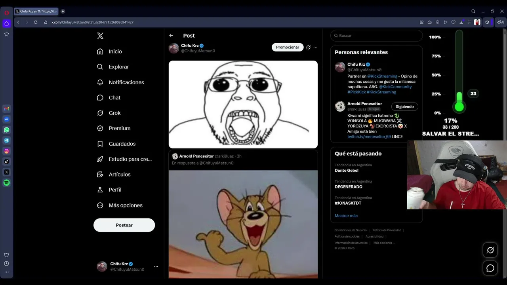
Task: Open Estudio para creadores
Action: point(125,159)
